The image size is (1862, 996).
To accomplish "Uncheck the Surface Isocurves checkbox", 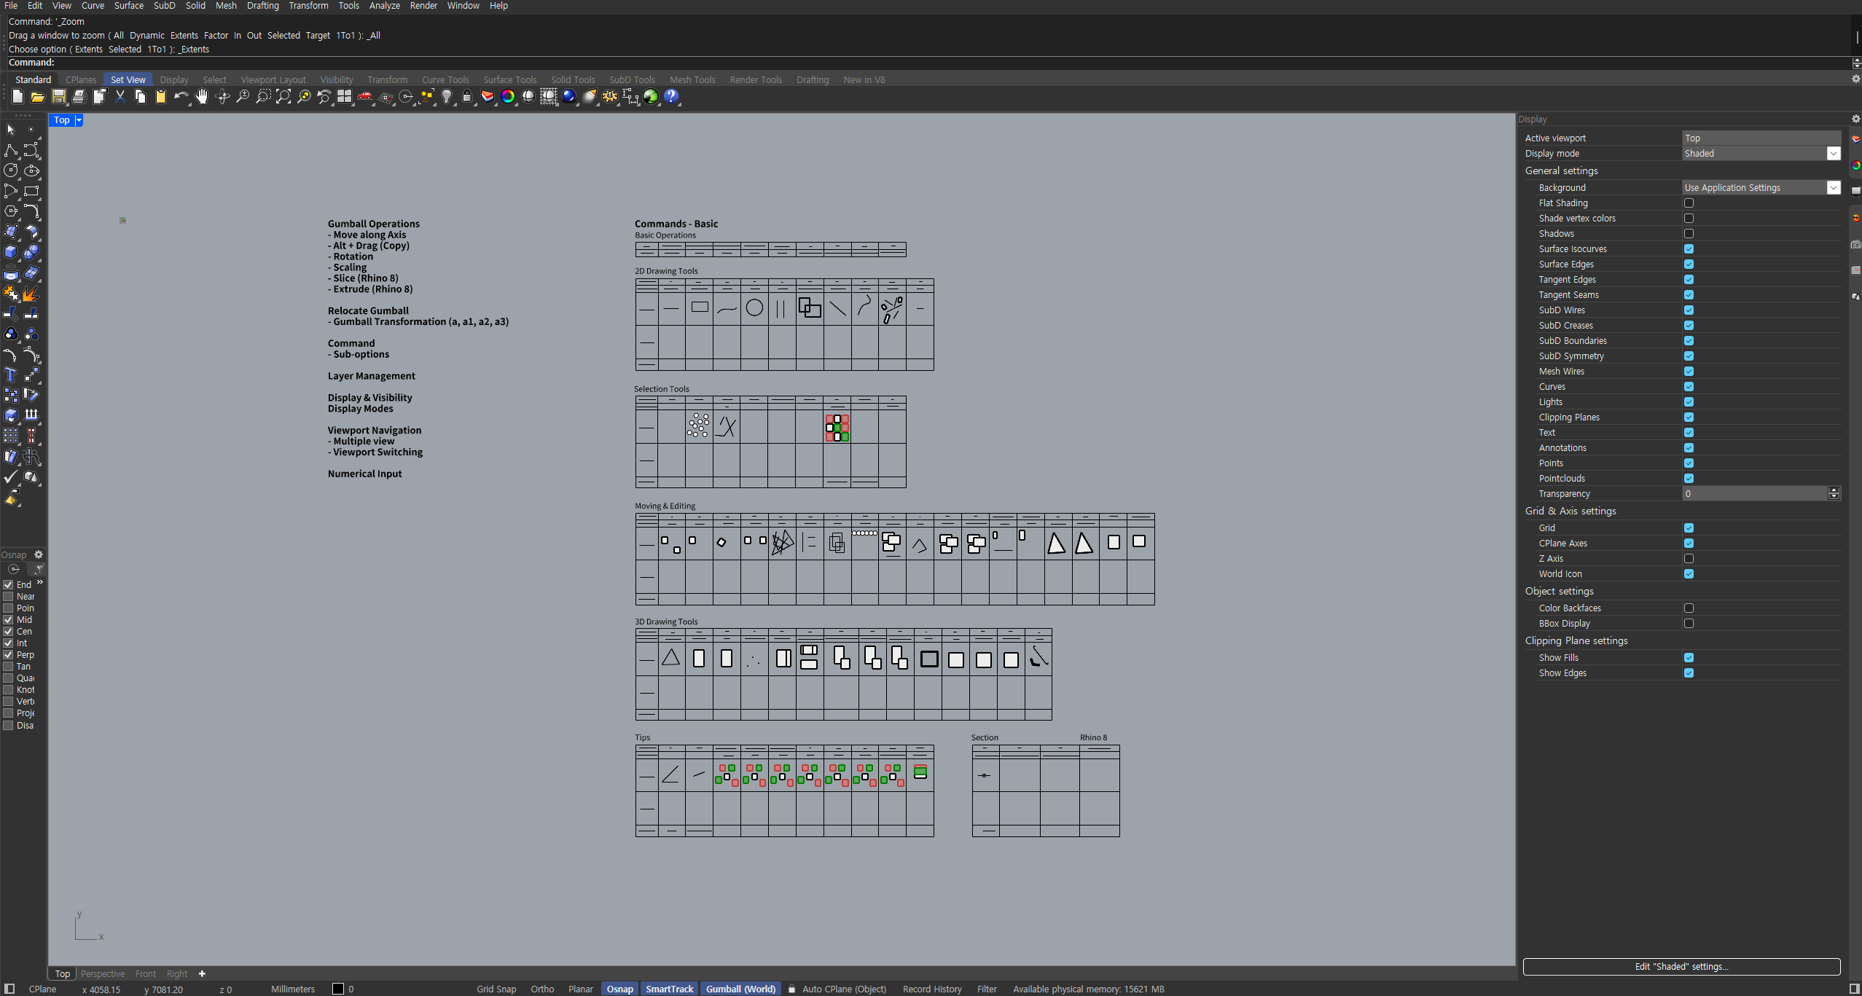I will coord(1689,249).
